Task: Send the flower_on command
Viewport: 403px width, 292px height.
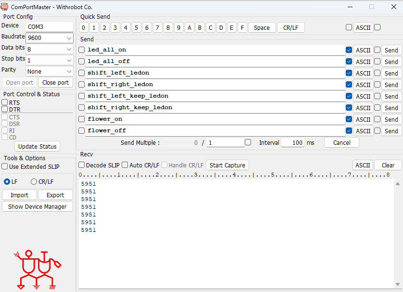Action: 391,120
